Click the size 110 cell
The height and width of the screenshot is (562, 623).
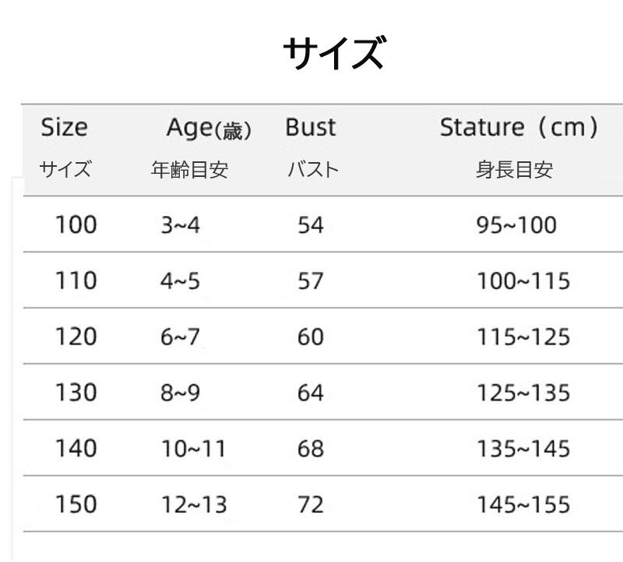(x=76, y=281)
